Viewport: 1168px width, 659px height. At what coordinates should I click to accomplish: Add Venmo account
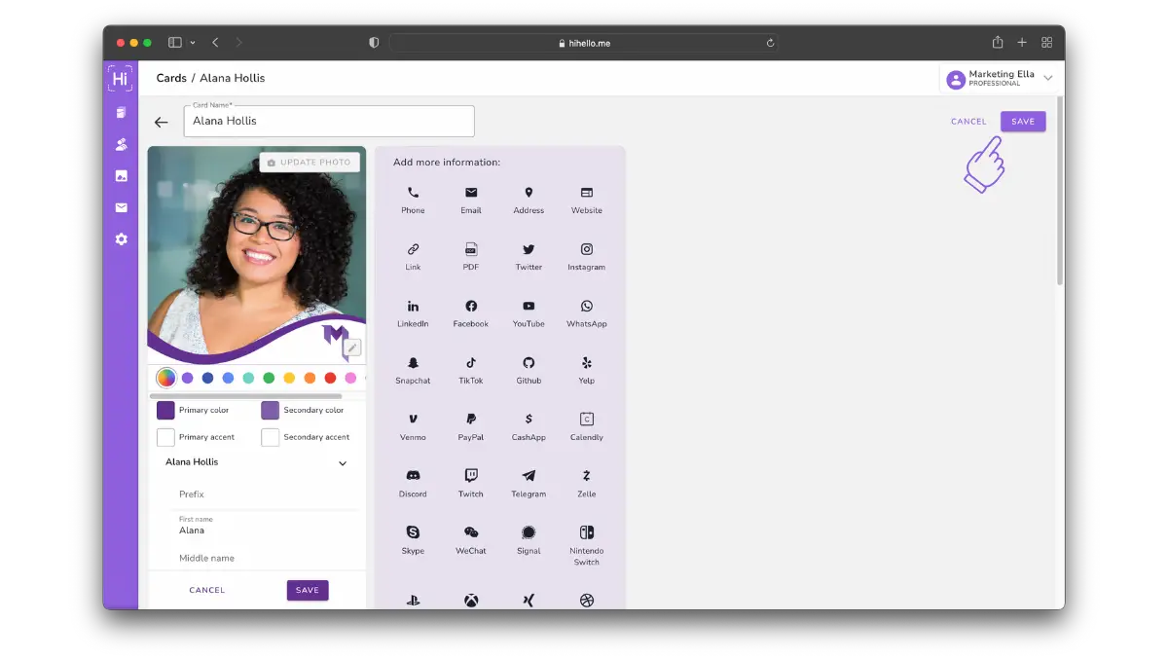click(x=413, y=427)
